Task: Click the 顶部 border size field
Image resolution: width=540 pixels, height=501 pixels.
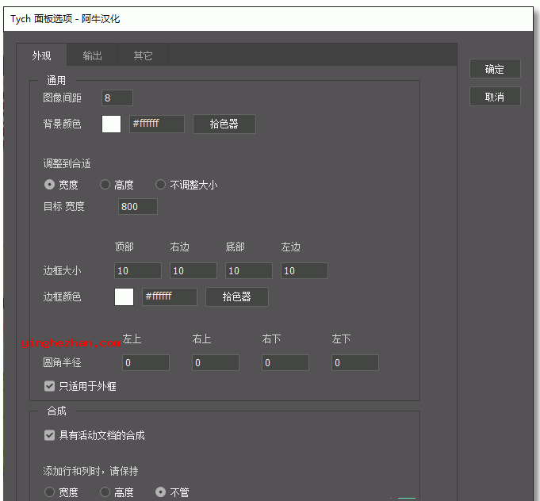Action: 138,271
